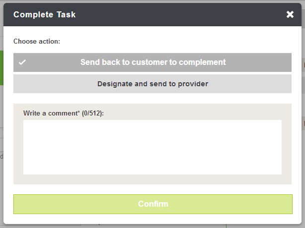305x228 pixels.
Task: Click the Complete Task dialog title
Action: 45,14
